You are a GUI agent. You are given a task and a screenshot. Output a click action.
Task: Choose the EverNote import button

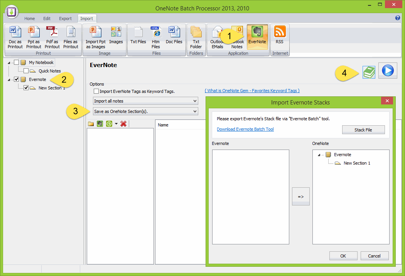257,37
